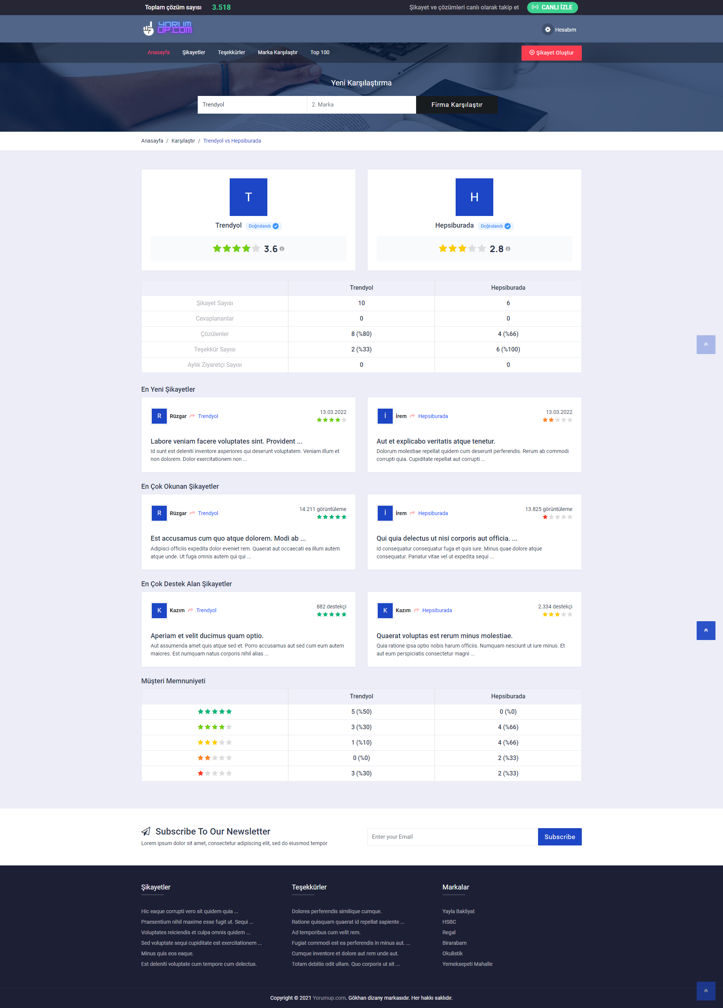The image size is (723, 1008).
Task: Click Kazım's avatar on the Hepsiburada complaint
Action: point(385,610)
